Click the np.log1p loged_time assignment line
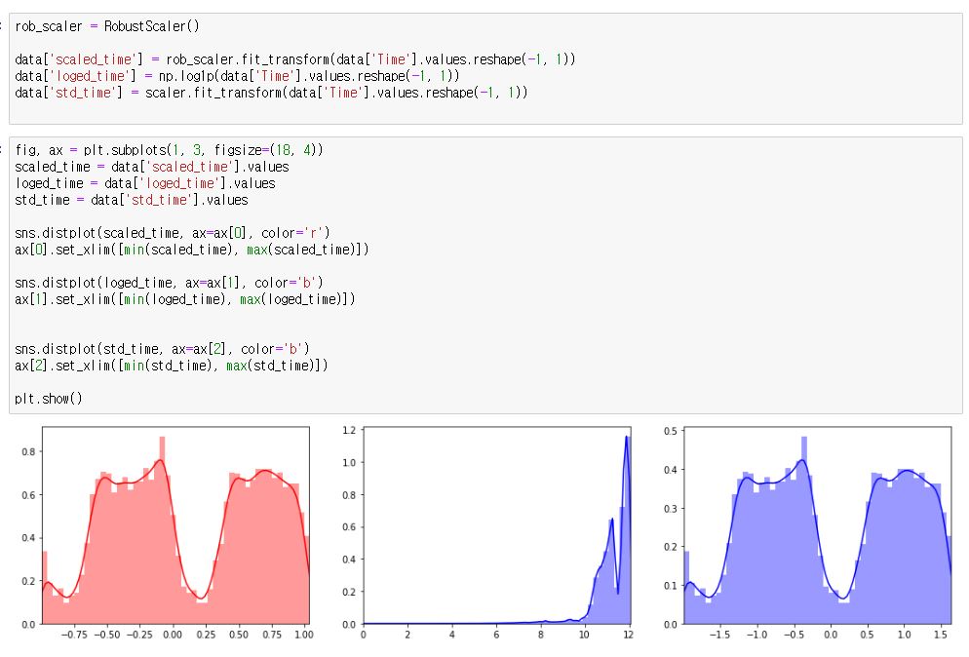 coord(237,76)
